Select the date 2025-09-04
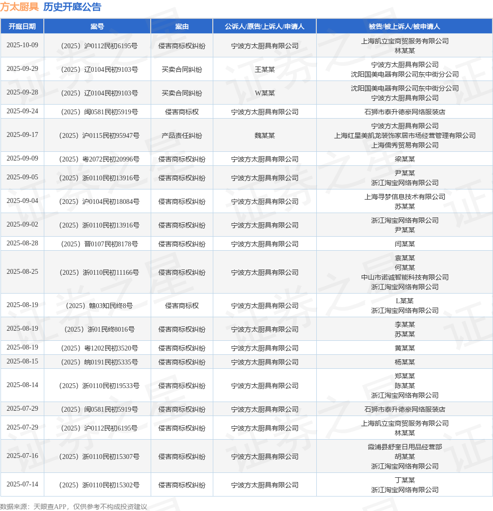 (22, 201)
